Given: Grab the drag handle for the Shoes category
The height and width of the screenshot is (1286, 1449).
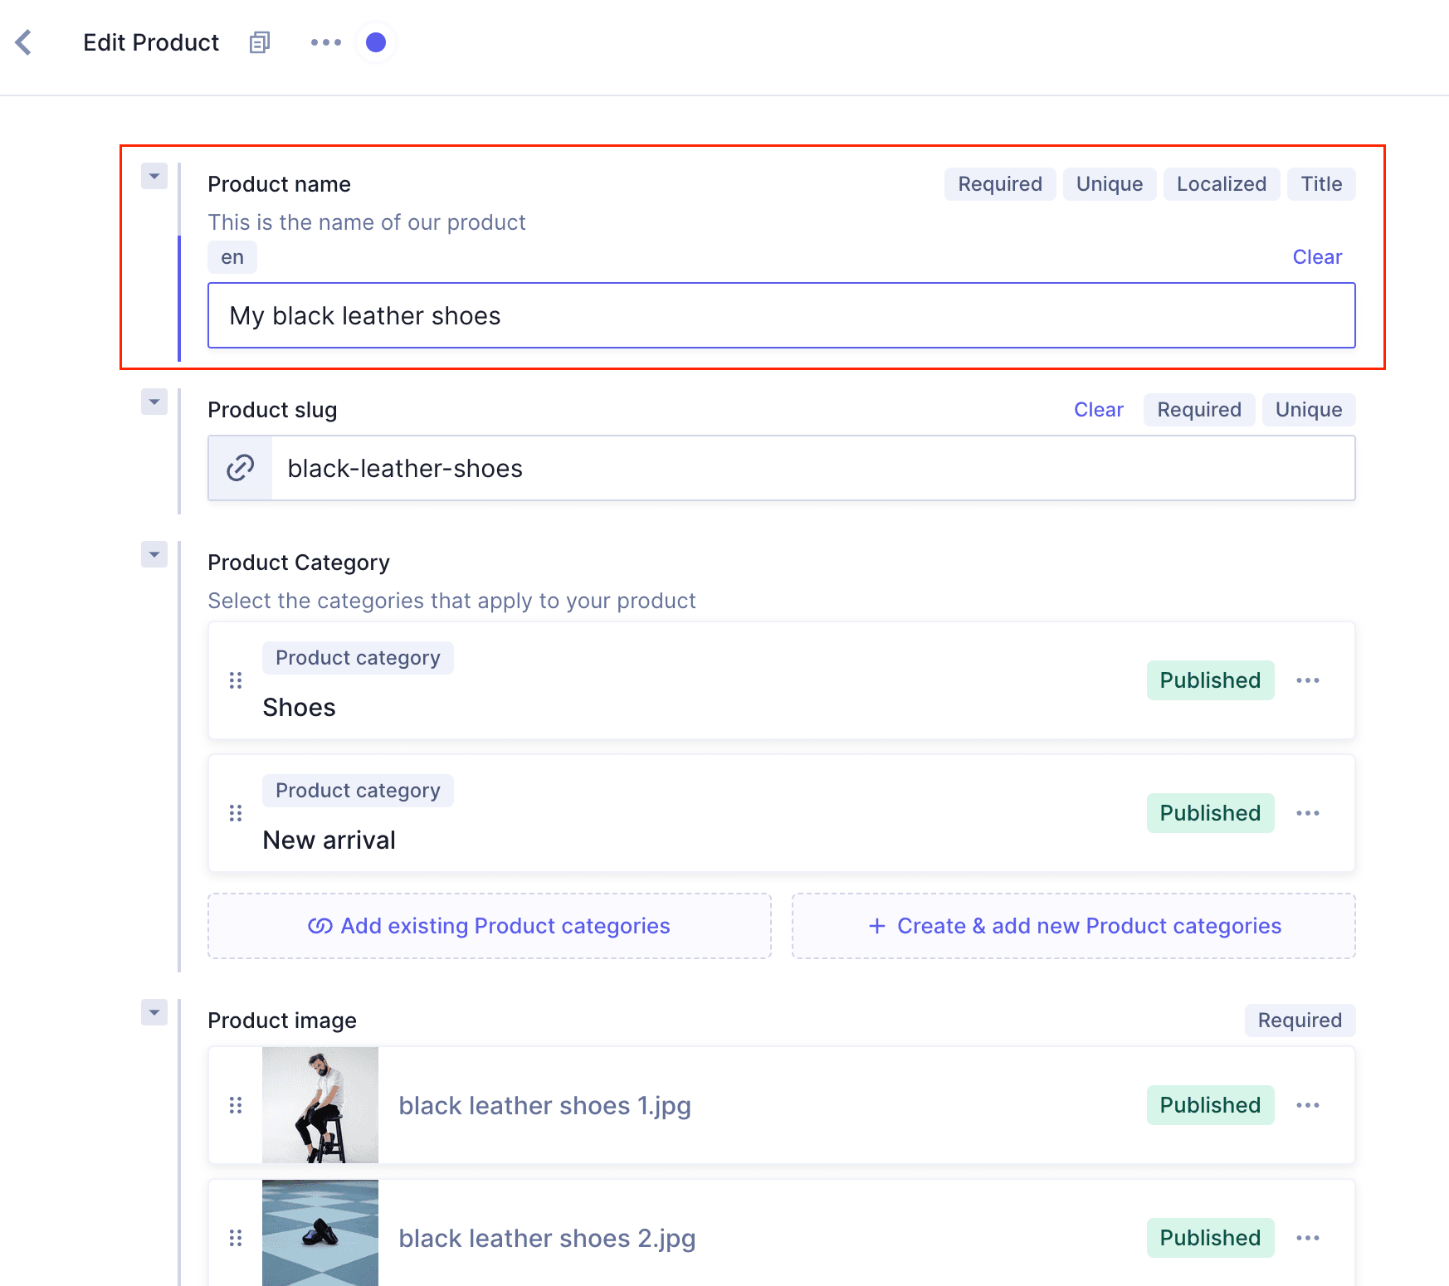Looking at the screenshot, I should (235, 680).
